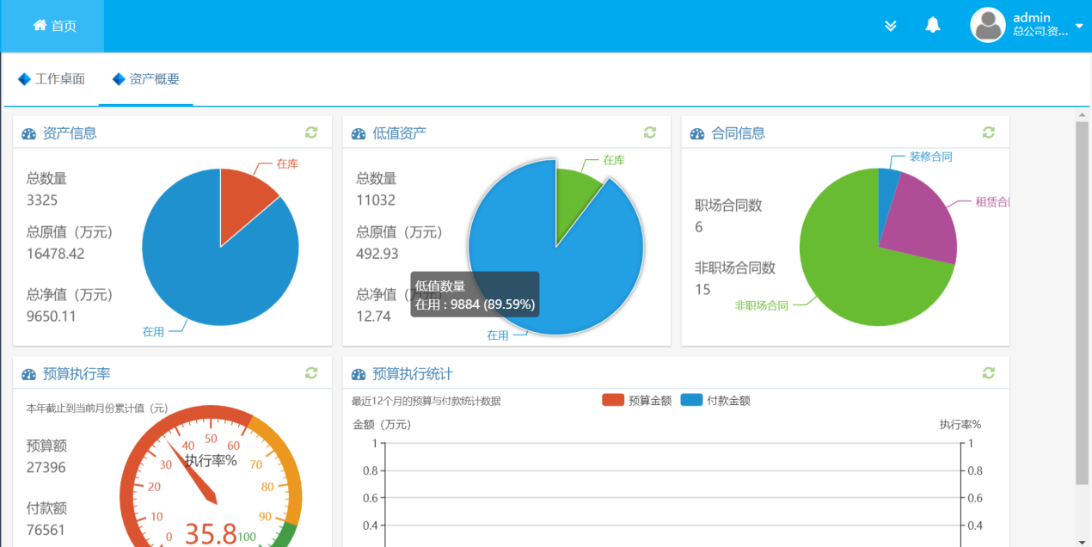1092x547 pixels.
Task: Refresh the 资产信息 panel
Action: [x=311, y=132]
